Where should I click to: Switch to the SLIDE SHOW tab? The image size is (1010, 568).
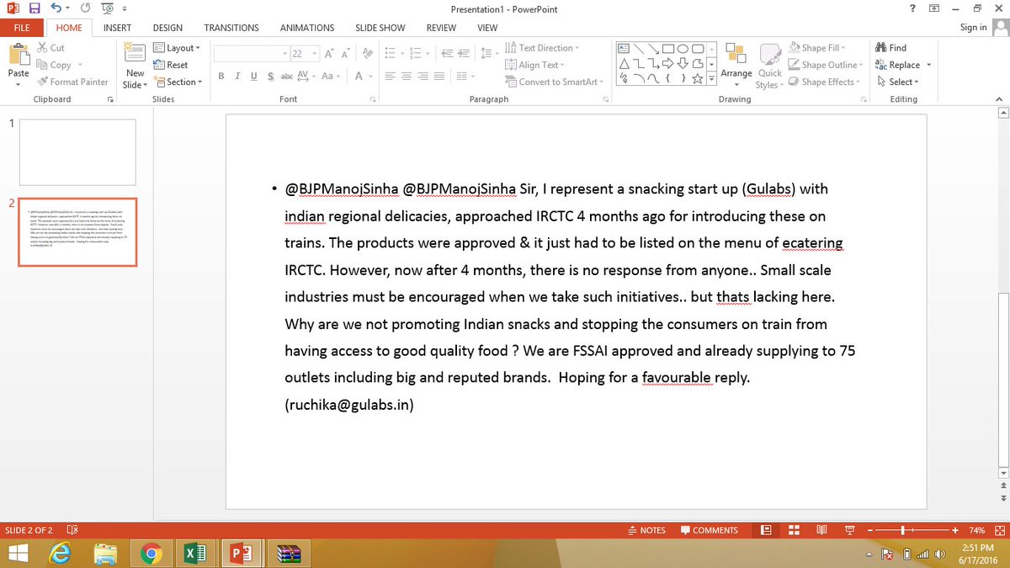click(x=380, y=28)
